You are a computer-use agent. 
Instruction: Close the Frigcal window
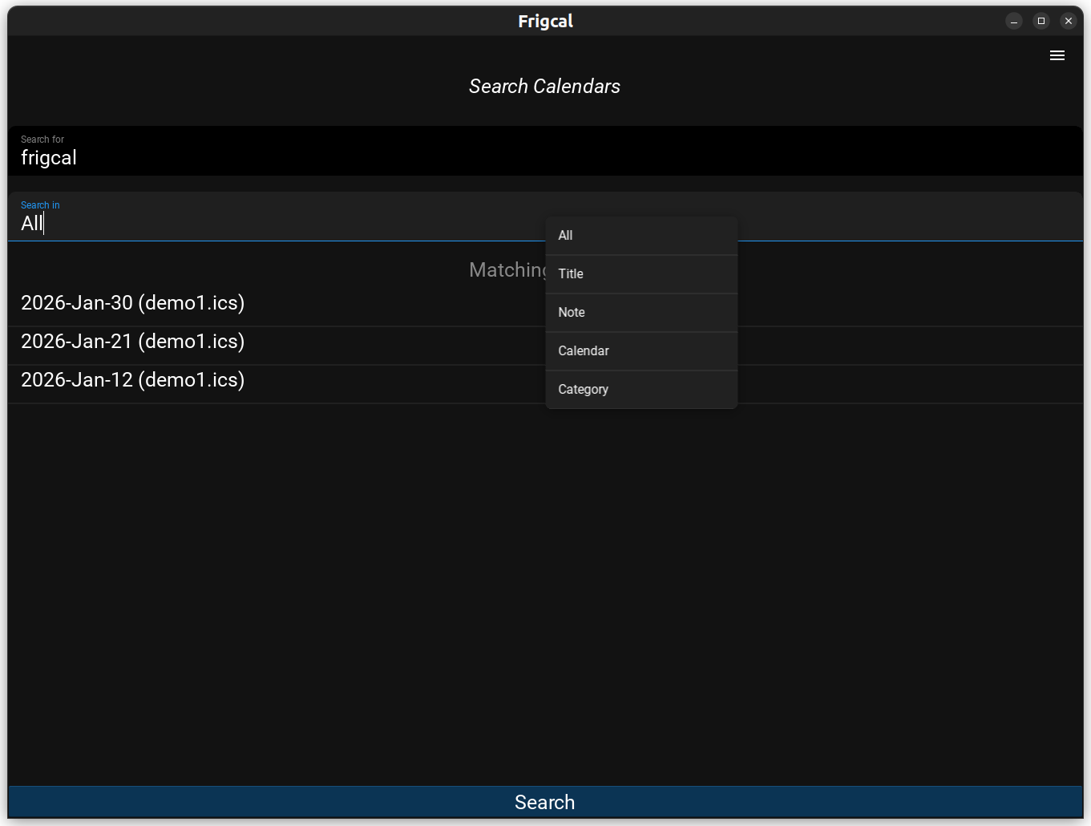(x=1068, y=21)
